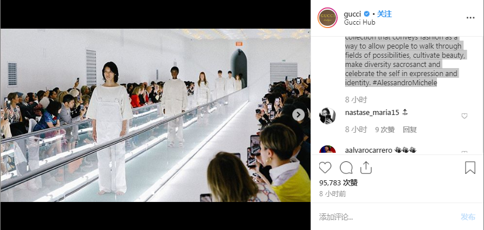Focus the 添加评论 comment input field
The width and height of the screenshot is (484, 230).
386,217
